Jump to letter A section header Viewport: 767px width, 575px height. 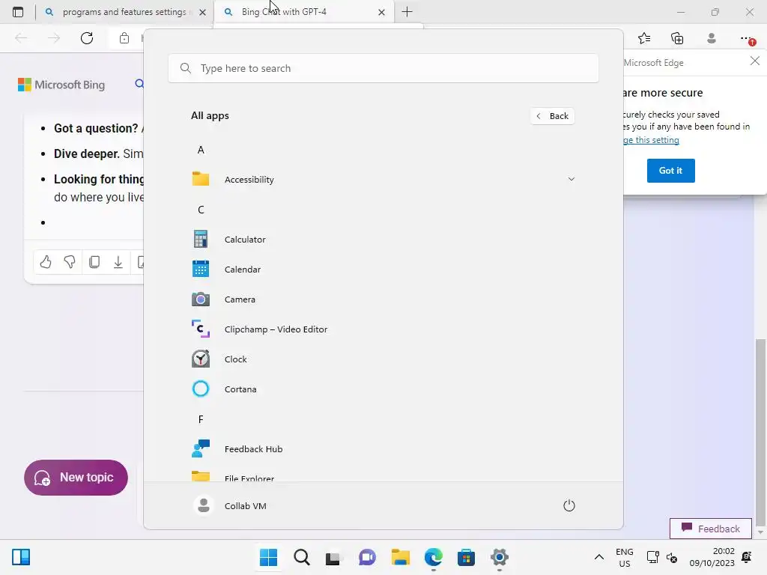[201, 150]
